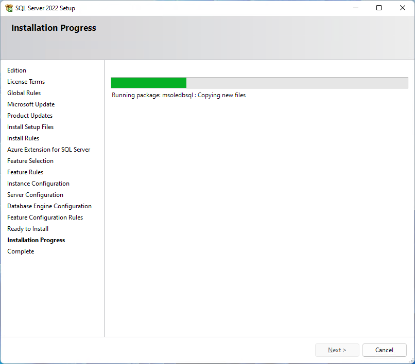Click the Installation Progress page heading
Viewport: 415px width, 364px height.
54,28
